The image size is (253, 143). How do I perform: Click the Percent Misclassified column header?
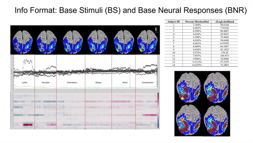tap(197, 22)
